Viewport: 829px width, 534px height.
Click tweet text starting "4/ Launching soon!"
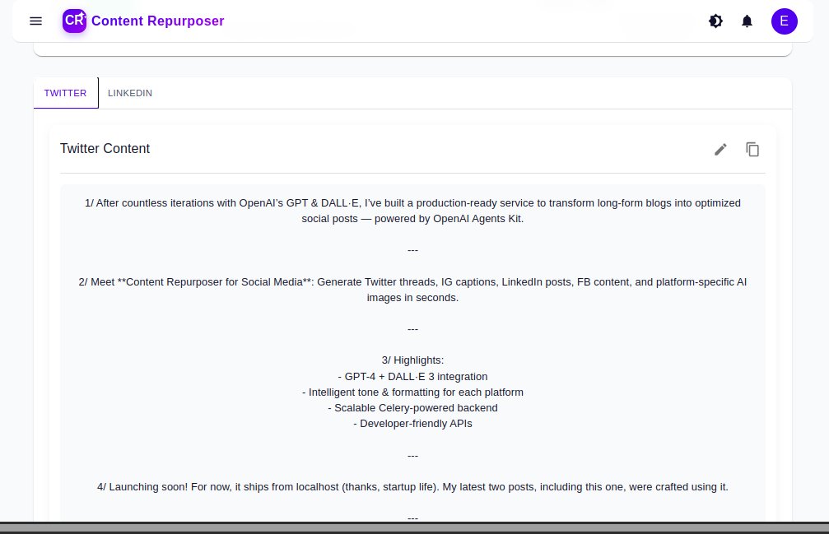(412, 487)
